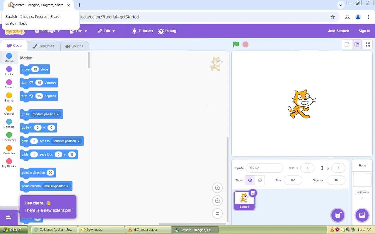Click the sprite Direction field
Image resolution: width=375 pixels, height=234 pixels.
[336, 180]
